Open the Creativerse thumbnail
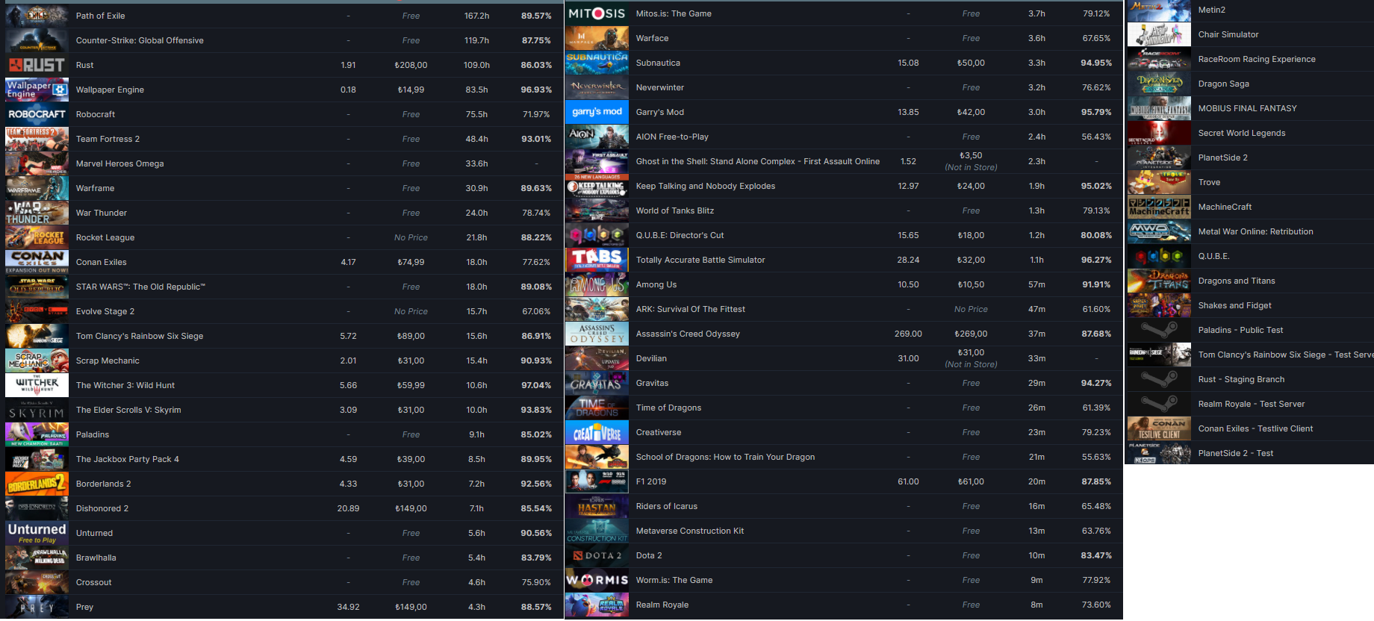 click(597, 432)
